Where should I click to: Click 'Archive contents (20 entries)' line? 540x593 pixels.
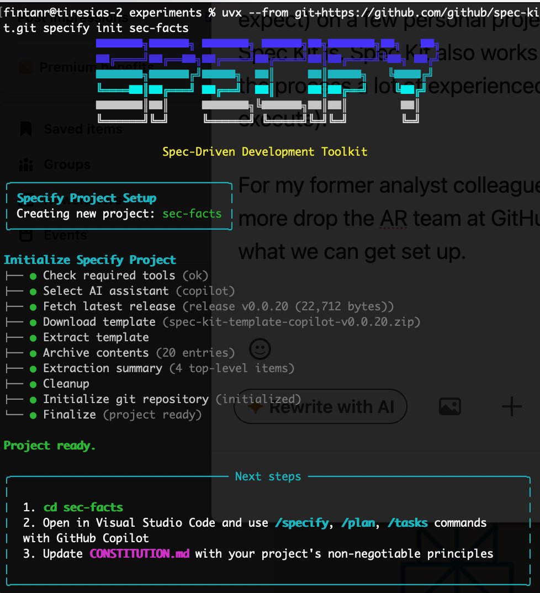click(139, 353)
